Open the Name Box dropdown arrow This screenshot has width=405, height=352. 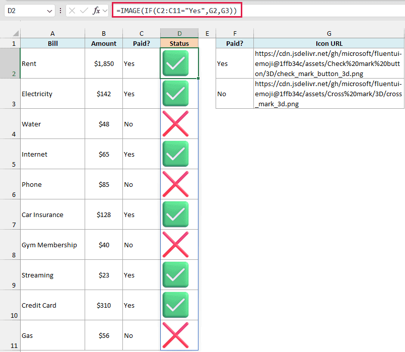point(49,11)
